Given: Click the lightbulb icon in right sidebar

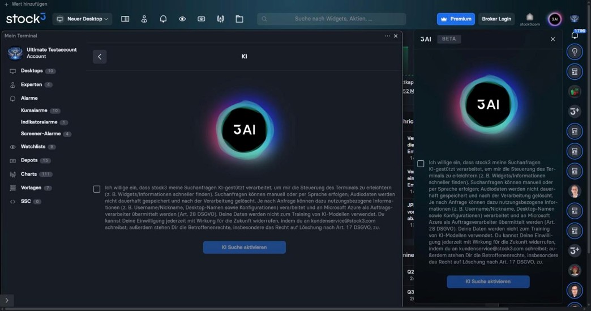Looking at the screenshot, I should click(x=575, y=52).
